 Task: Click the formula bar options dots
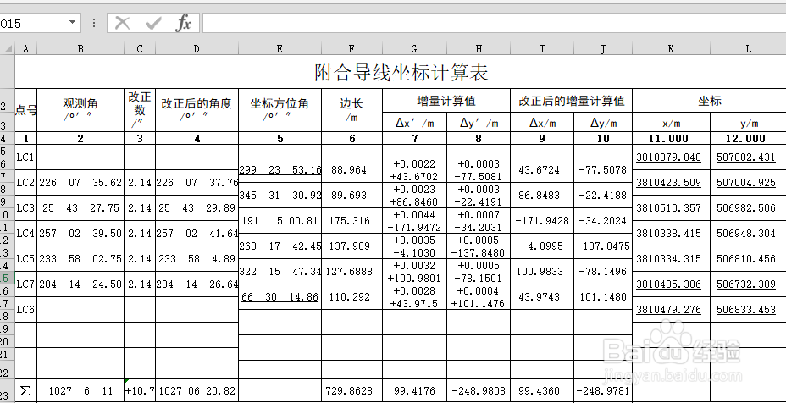(x=94, y=23)
